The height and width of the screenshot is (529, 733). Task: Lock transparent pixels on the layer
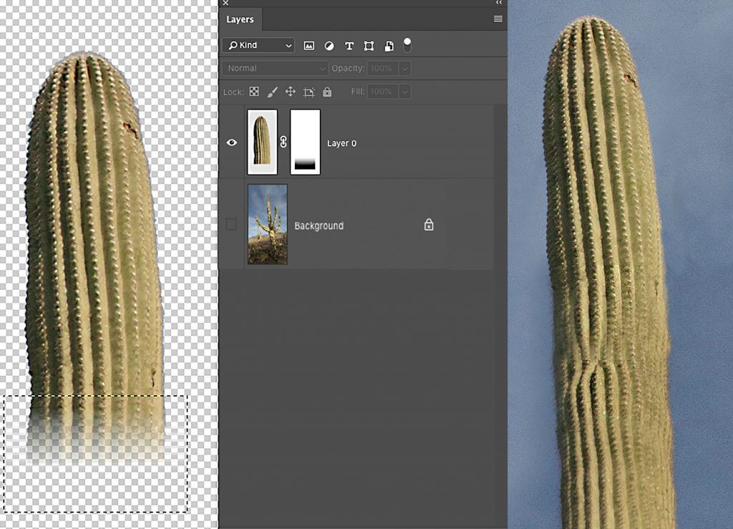254,92
